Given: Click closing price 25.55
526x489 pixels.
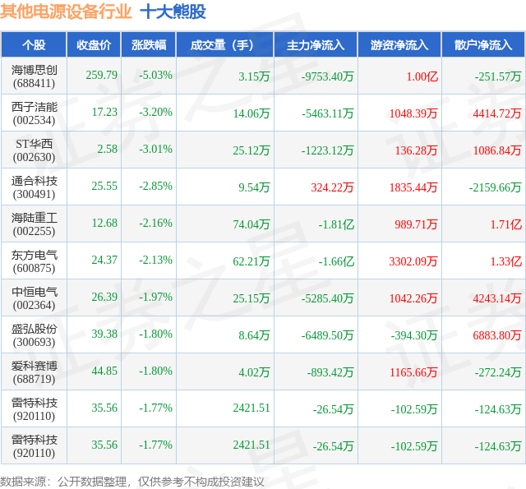Looking at the screenshot, I should click(x=104, y=186).
